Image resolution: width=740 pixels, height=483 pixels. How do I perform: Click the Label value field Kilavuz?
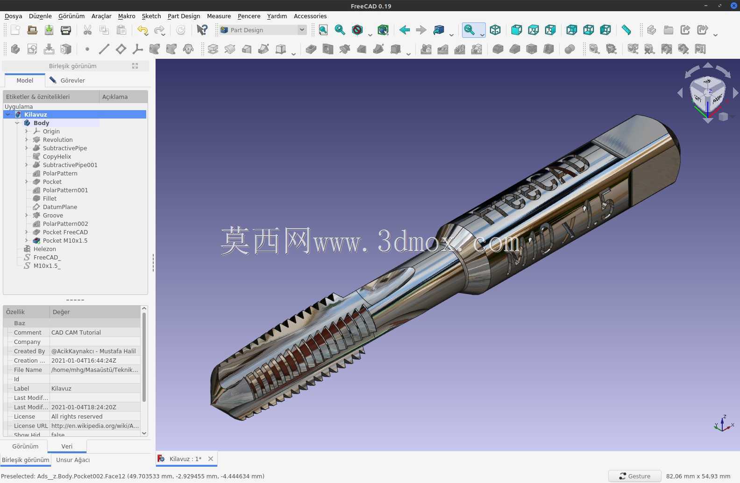pyautogui.click(x=95, y=388)
